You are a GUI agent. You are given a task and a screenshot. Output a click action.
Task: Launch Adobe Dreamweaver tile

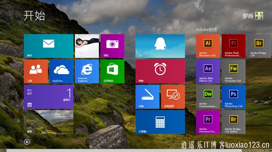point(208,97)
